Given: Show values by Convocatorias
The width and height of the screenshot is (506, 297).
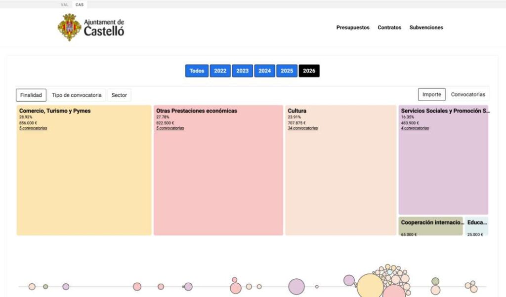Looking at the screenshot, I should point(468,94).
